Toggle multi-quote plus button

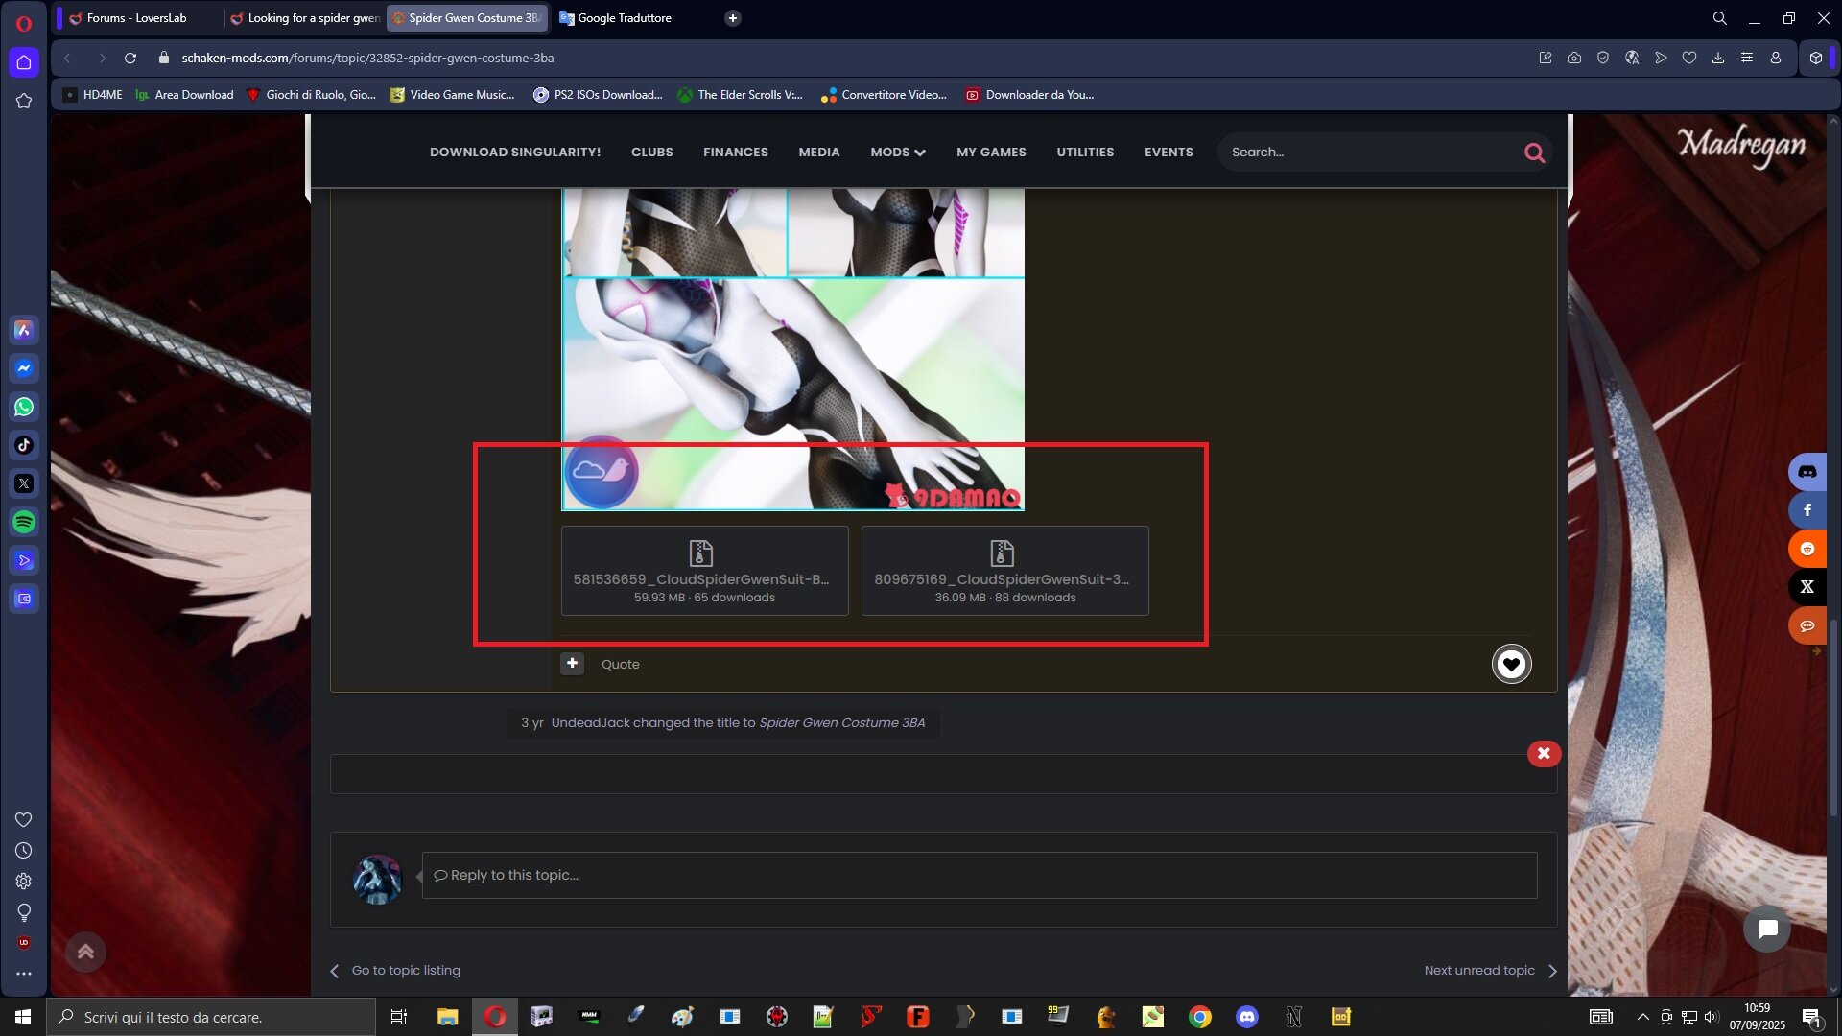tap(573, 664)
